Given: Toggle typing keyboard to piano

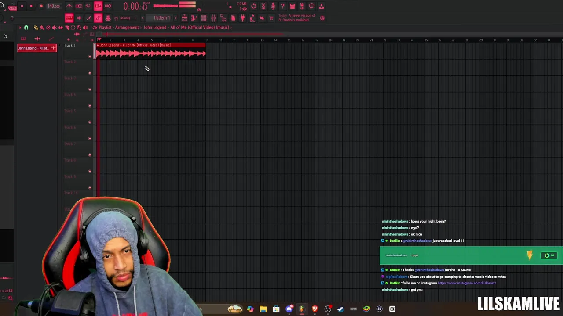Looking at the screenshot, I should point(69,18).
